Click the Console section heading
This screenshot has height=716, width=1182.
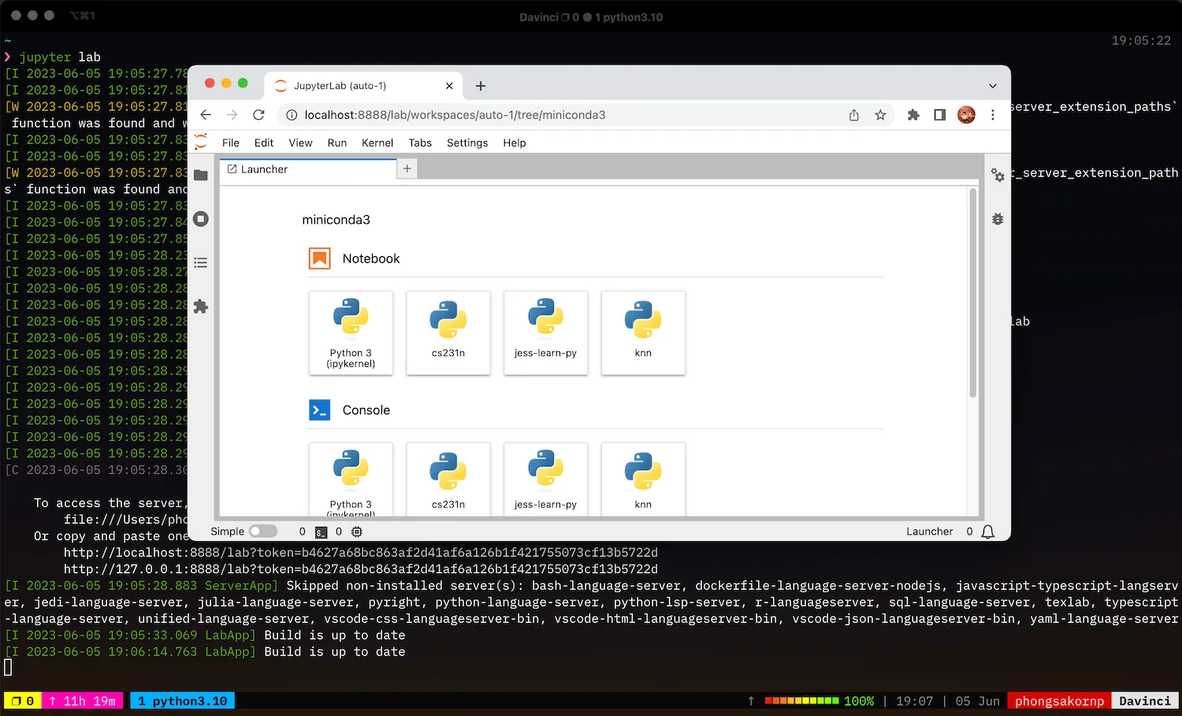coord(366,410)
